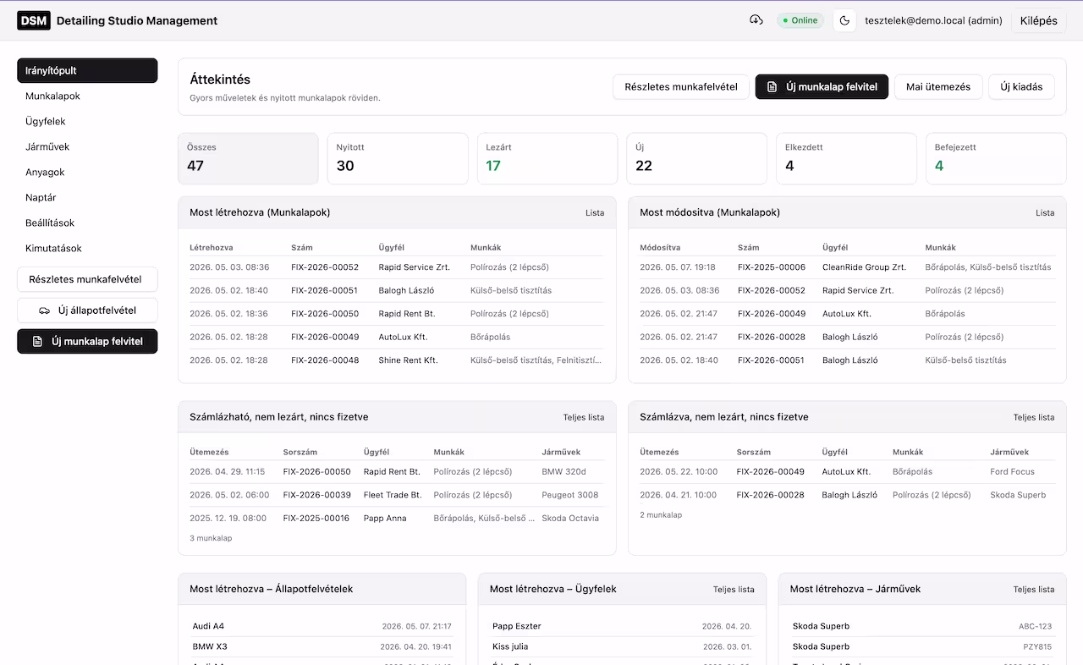This screenshot has height=665, width=1083.
Task: Click document icon on sidebar Új munkalap felvitel
Action: point(37,342)
